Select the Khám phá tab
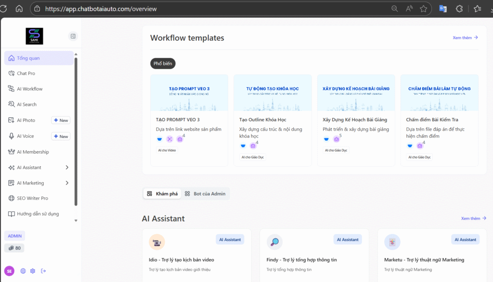Image resolution: width=493 pixels, height=282 pixels. click(162, 194)
